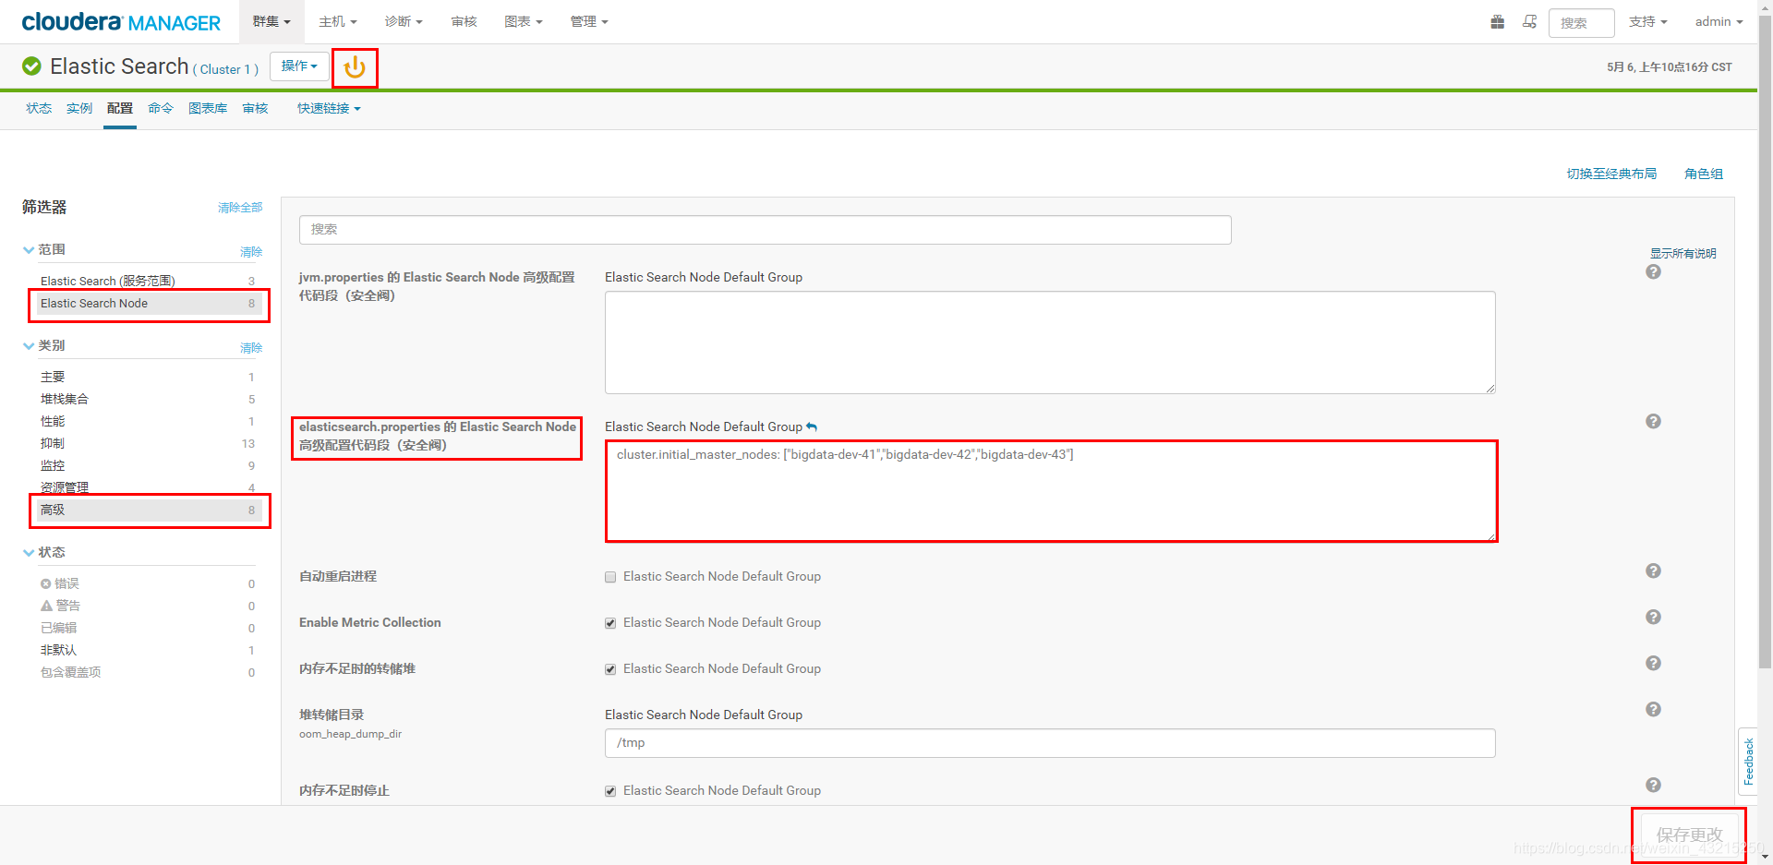Click 保存更改 save button

coord(1689,835)
